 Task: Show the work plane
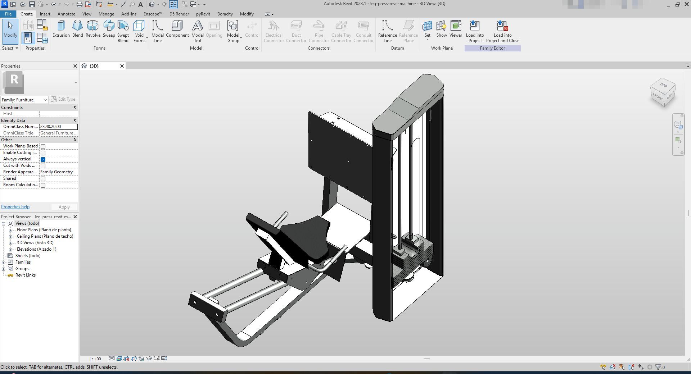[x=442, y=29]
